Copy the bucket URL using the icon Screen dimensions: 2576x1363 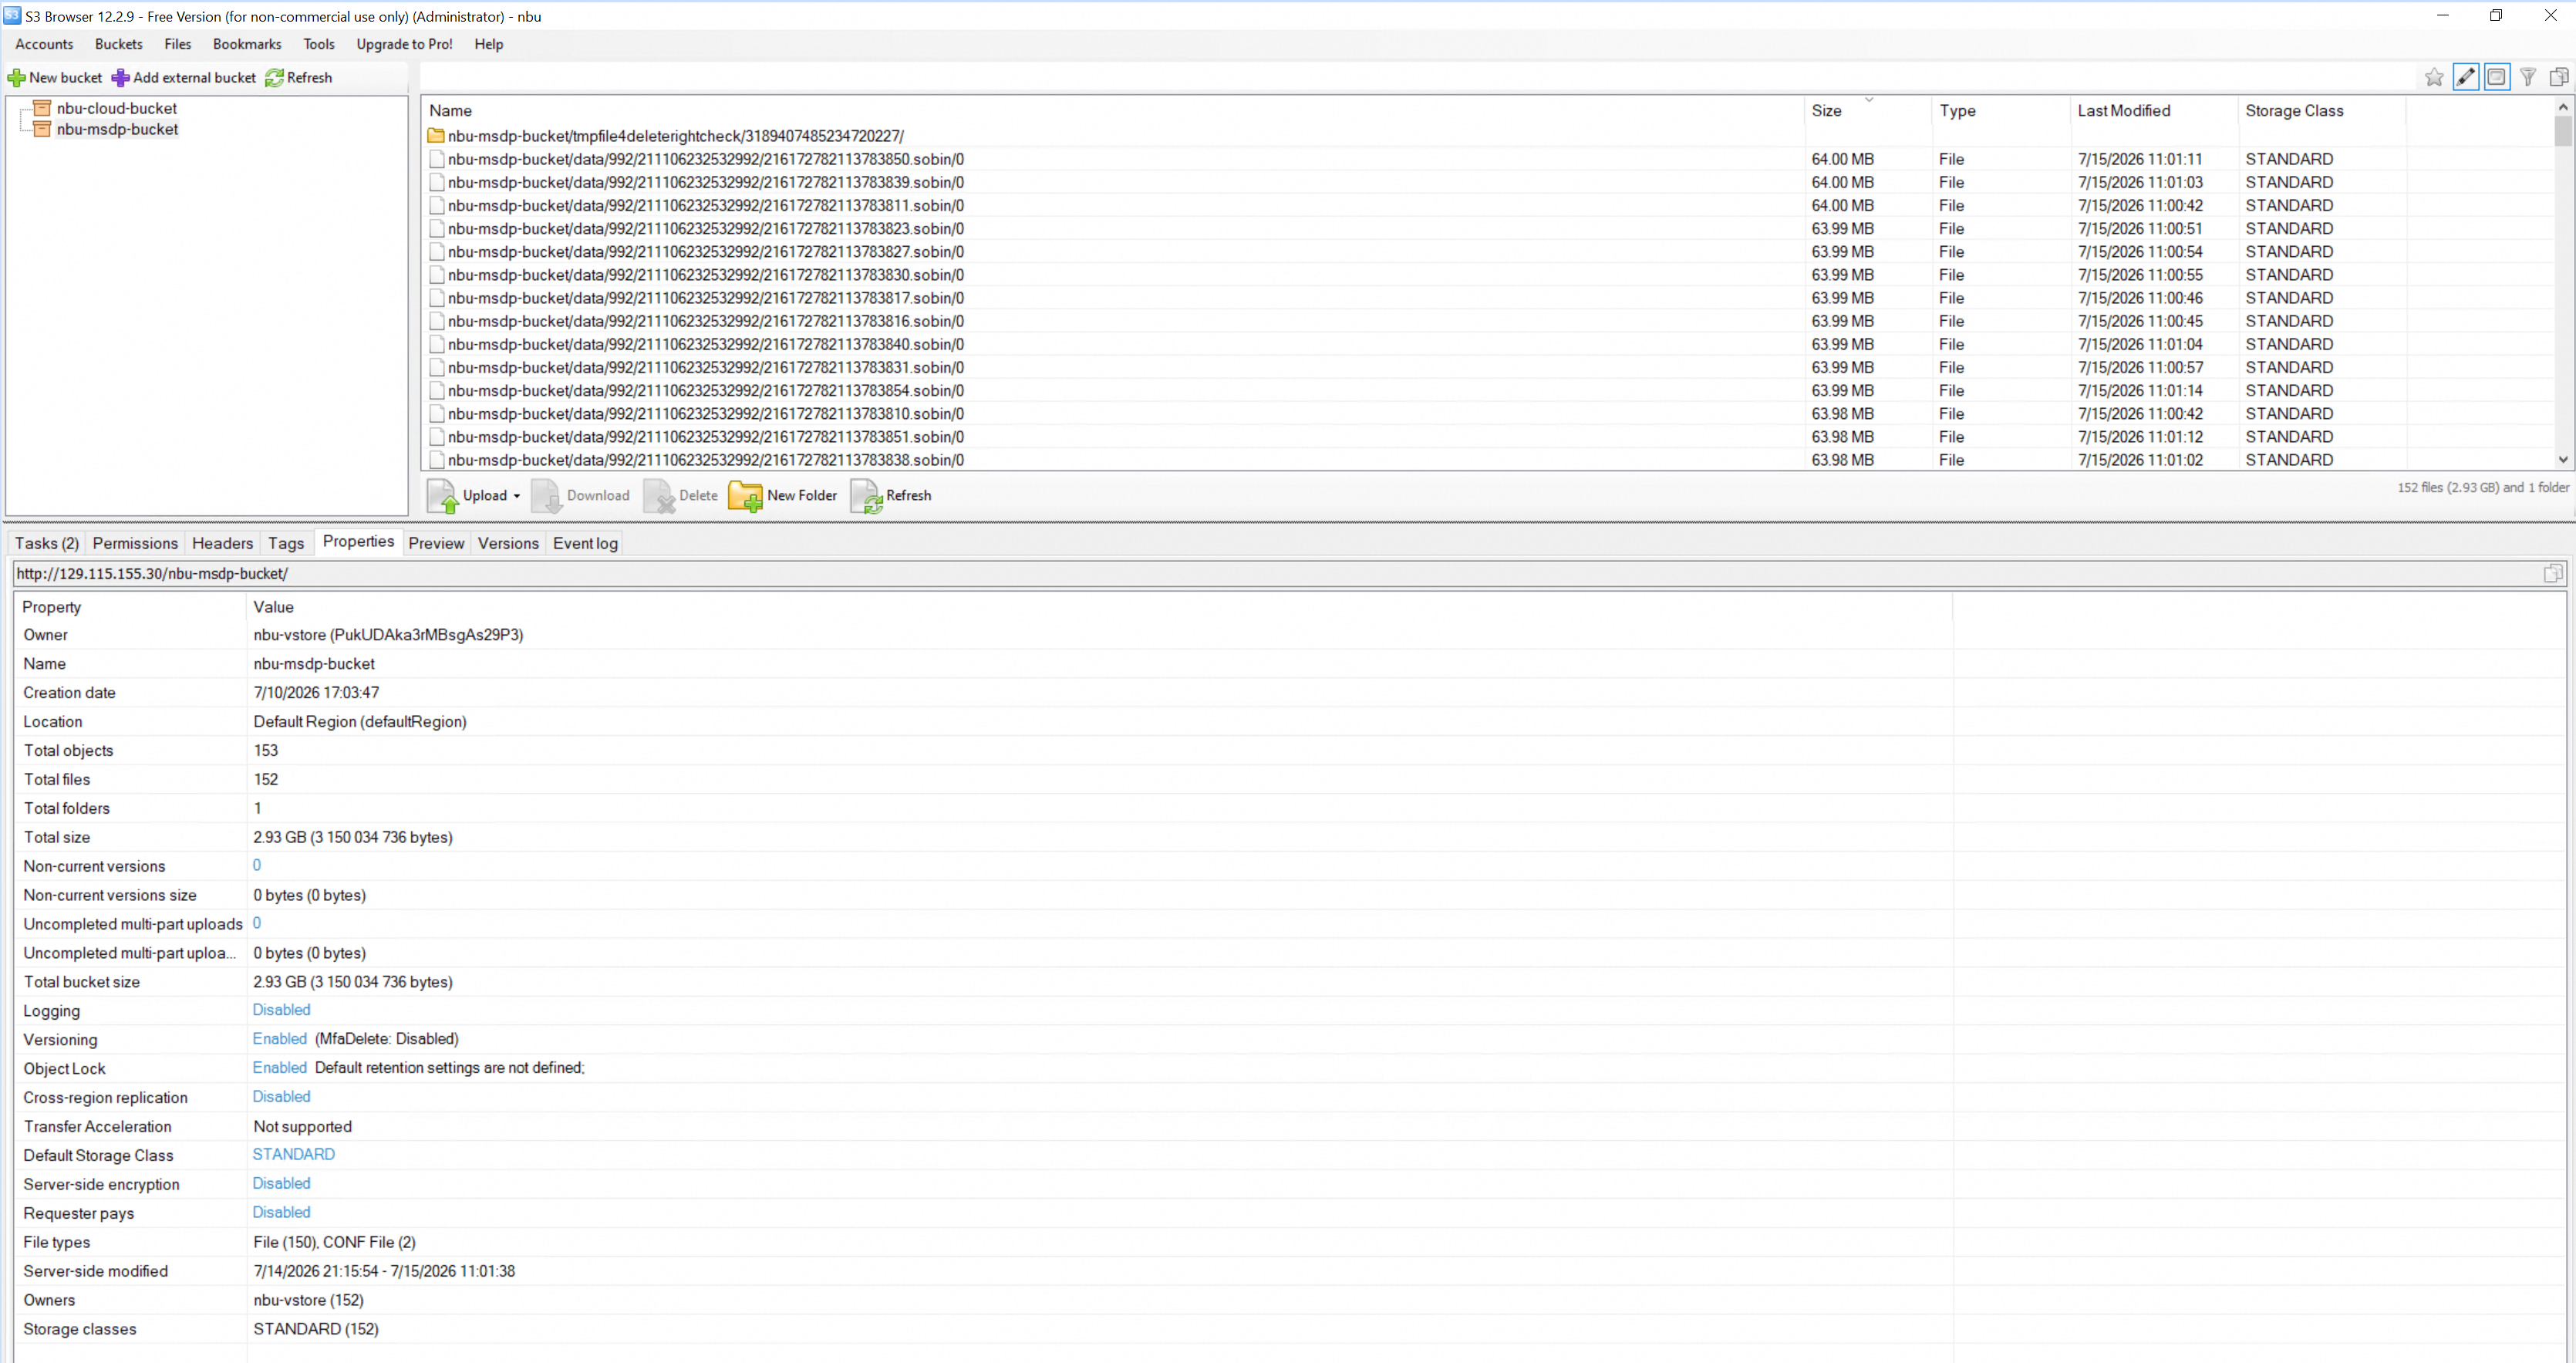[x=2553, y=573]
